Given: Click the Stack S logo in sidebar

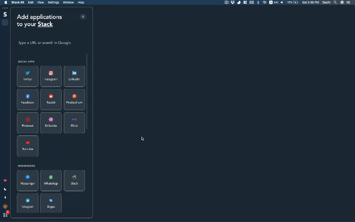Looking at the screenshot, I should pyautogui.click(x=5, y=14).
